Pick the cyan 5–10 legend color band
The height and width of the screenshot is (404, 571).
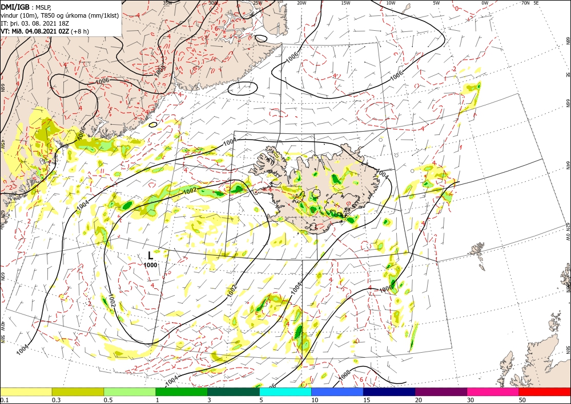[x=285, y=391]
